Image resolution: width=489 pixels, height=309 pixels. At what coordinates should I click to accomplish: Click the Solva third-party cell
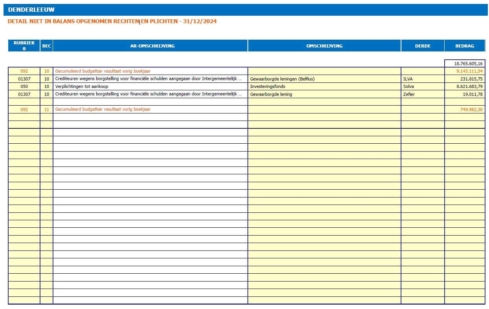tap(423, 86)
